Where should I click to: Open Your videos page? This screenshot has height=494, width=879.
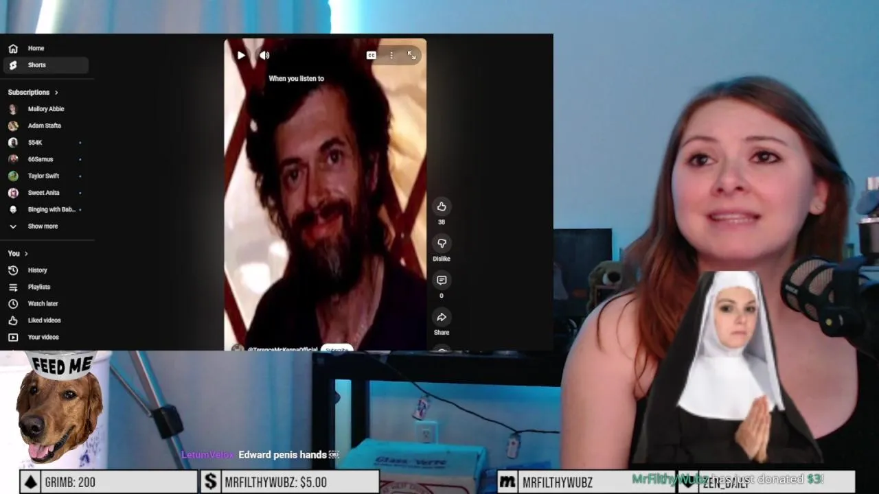[45, 337]
